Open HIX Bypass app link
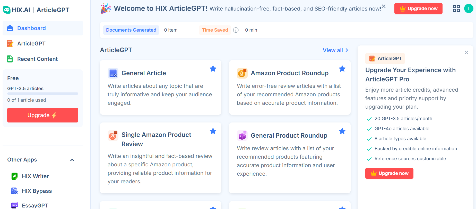The width and height of the screenshot is (476, 209). (37, 191)
